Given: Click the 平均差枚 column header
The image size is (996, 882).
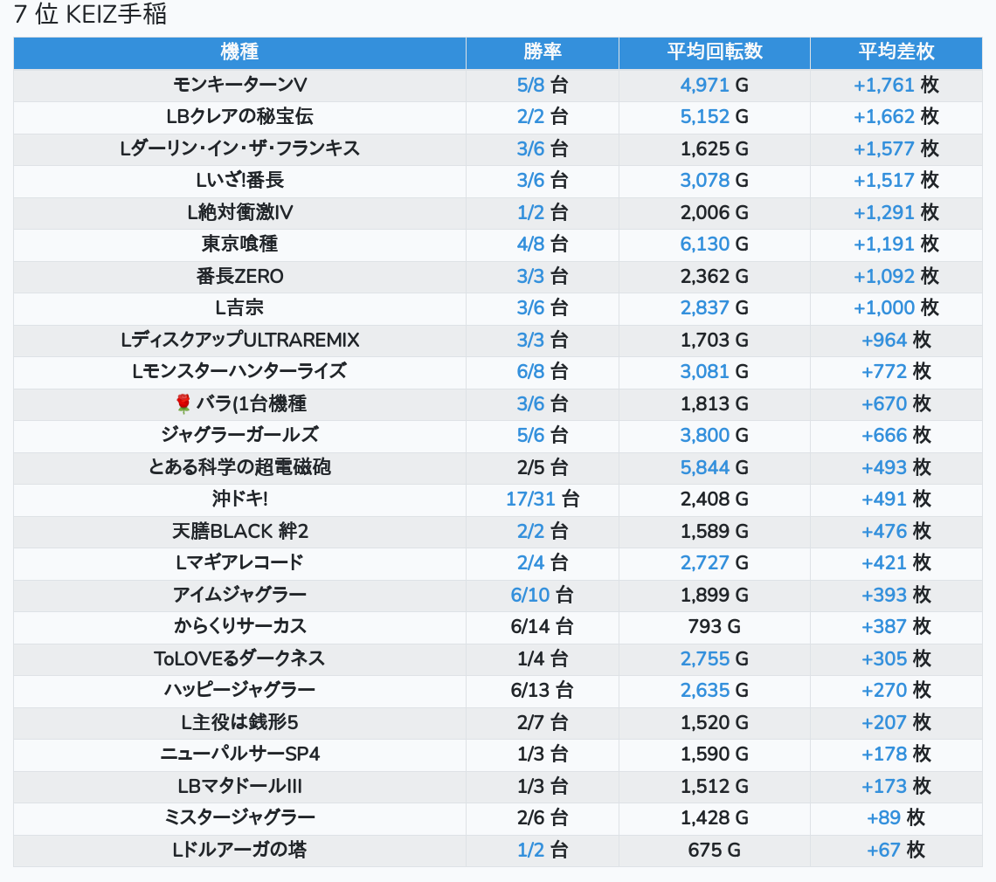Looking at the screenshot, I should point(896,52).
